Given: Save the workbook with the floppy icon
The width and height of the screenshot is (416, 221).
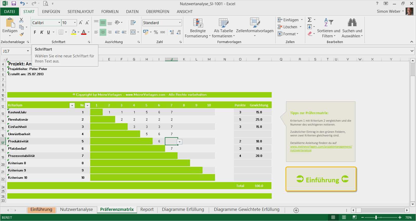Looking at the screenshot, I should (x=14, y=4).
